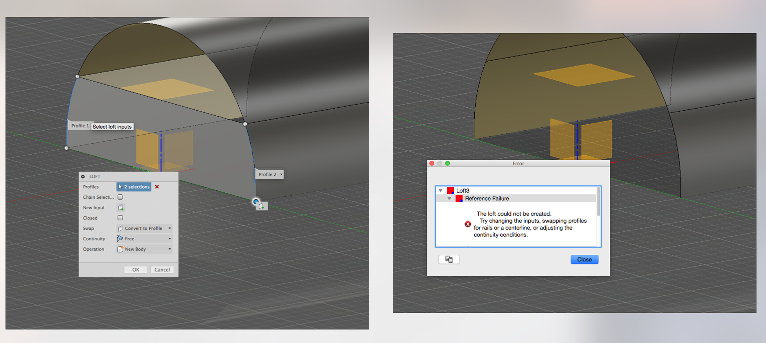Click the blue selected loft endpoint
Screen dimensions: 766x343
(256, 202)
